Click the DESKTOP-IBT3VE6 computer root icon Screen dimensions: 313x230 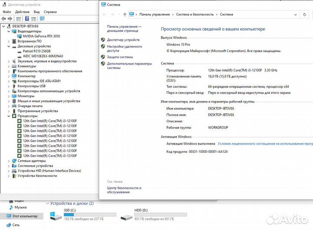coord(9,26)
